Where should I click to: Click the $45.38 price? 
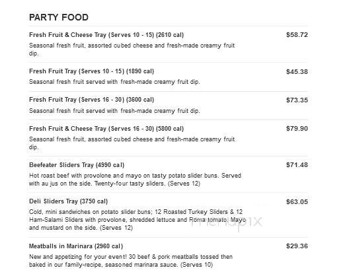[x=297, y=72]
